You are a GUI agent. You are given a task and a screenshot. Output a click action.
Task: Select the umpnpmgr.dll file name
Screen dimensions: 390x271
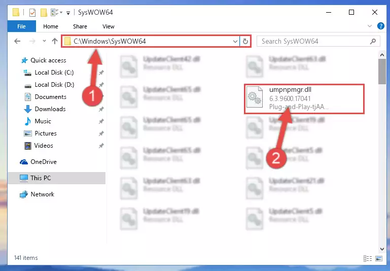(290, 90)
